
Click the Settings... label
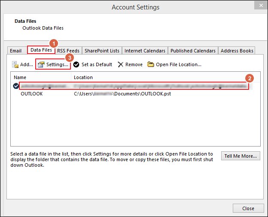57,64
